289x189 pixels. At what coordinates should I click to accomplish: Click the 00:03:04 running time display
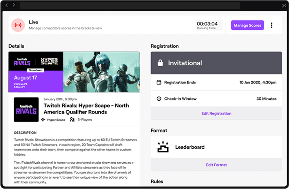pyautogui.click(x=207, y=24)
